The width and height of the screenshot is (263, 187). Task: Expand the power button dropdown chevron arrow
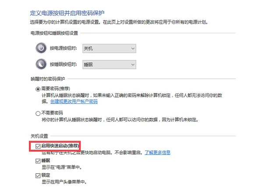[x=133, y=49]
